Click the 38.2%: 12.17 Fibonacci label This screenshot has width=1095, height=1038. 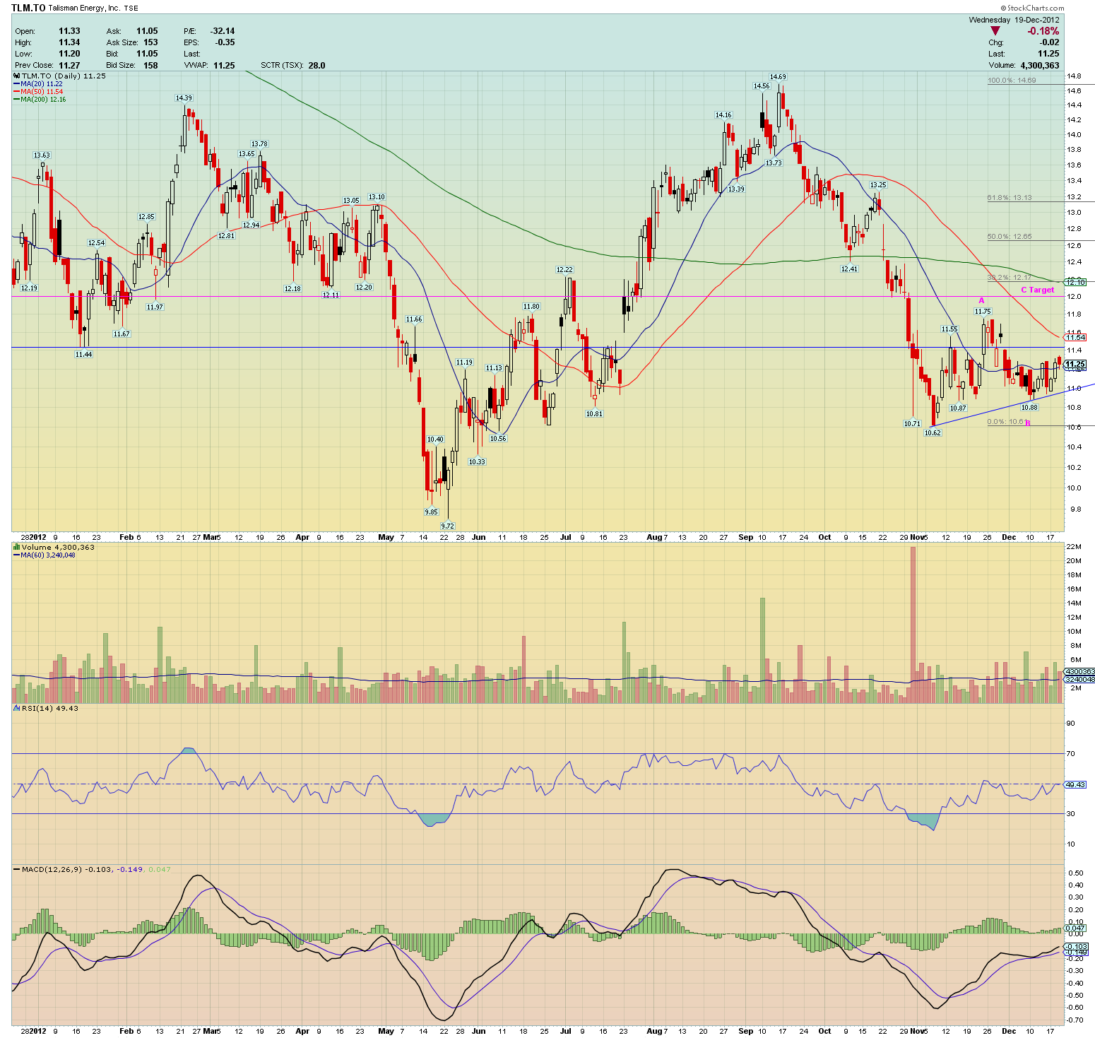tap(1010, 278)
